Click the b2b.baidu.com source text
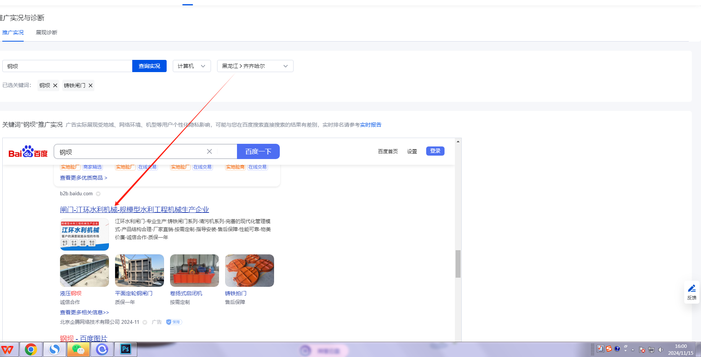This screenshot has width=701, height=357. [76, 194]
